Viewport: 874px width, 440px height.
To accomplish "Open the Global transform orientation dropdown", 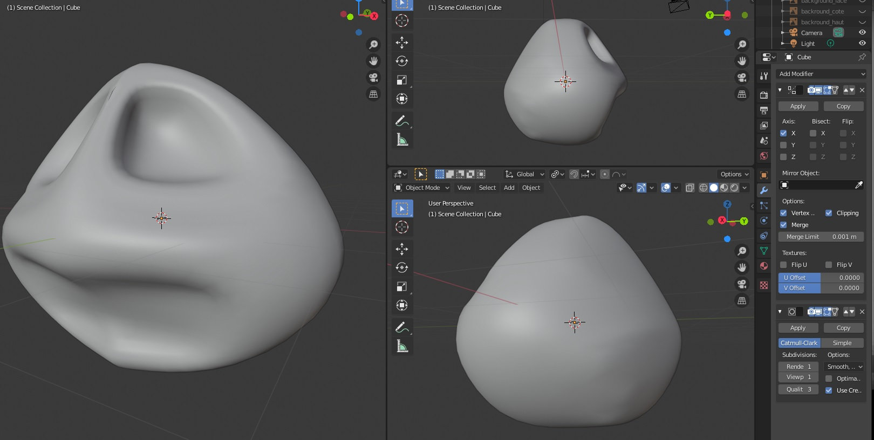I will (x=524, y=174).
